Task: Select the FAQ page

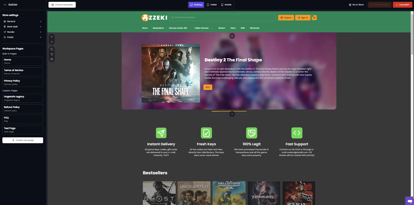Action: [x=23, y=119]
